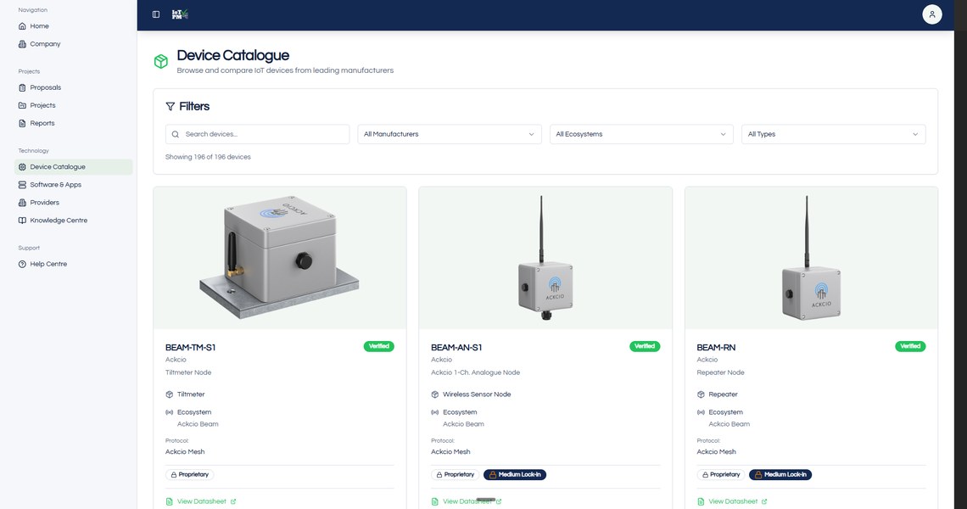Viewport: 967px width, 509px height.
Task: Click the Search devices input field
Action: click(x=257, y=134)
